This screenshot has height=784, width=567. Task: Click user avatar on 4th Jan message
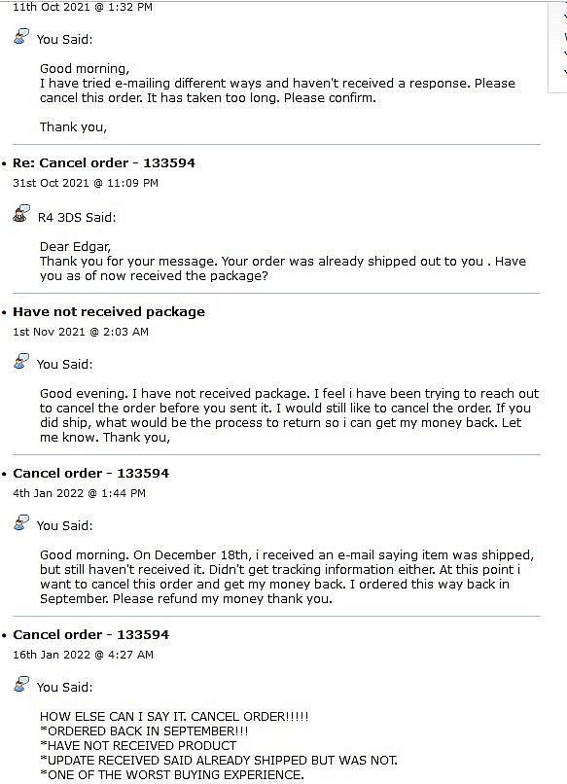tap(21, 523)
